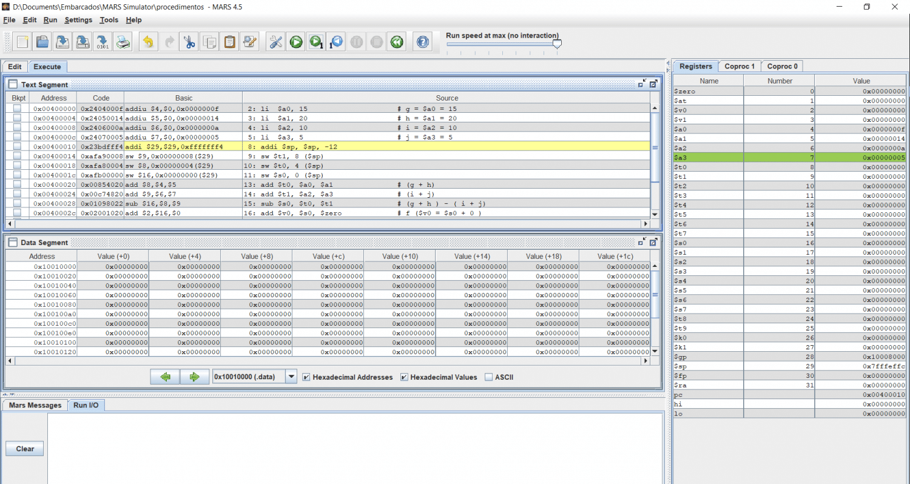Image resolution: width=910 pixels, height=484 pixels.
Task: Select the Run I/O tab
Action: [x=86, y=405]
